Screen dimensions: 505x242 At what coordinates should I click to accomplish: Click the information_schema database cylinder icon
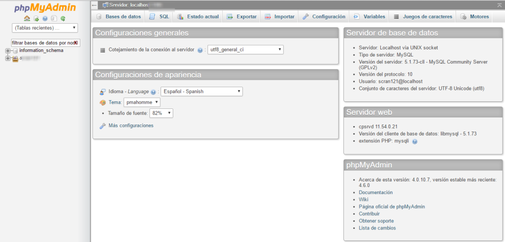pyautogui.click(x=15, y=50)
